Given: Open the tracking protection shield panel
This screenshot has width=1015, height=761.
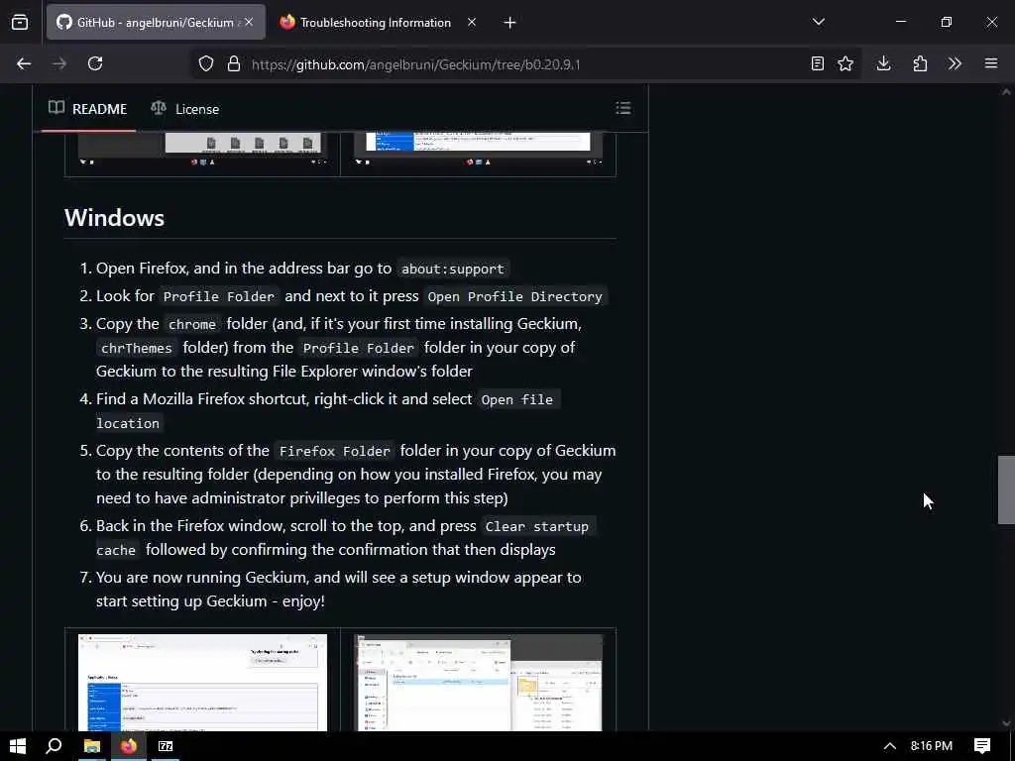Looking at the screenshot, I should (x=206, y=63).
